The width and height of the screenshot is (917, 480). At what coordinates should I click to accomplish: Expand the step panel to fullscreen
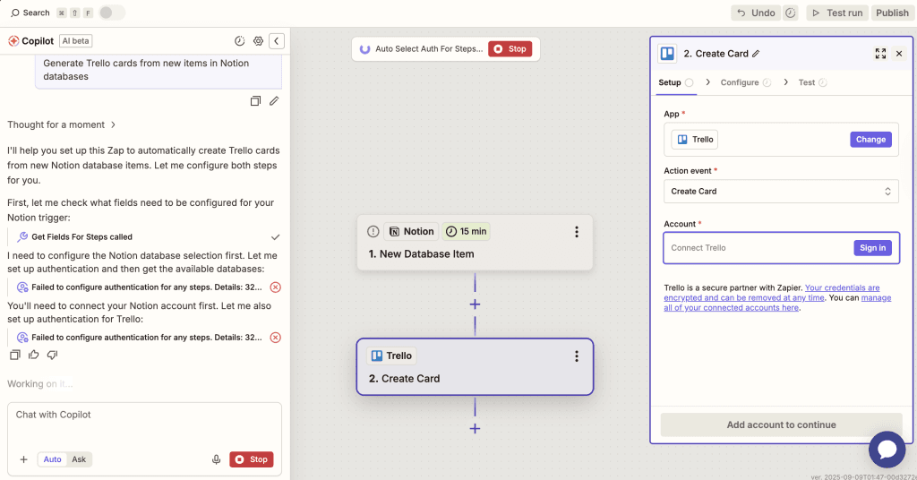tap(880, 54)
